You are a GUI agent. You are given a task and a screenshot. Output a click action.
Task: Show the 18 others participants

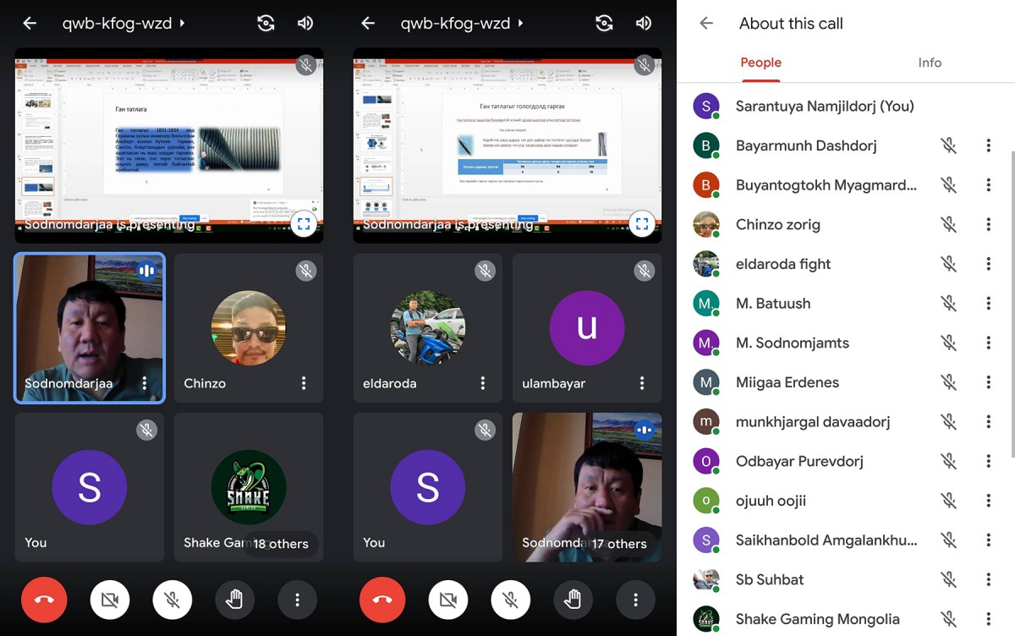coord(281,544)
